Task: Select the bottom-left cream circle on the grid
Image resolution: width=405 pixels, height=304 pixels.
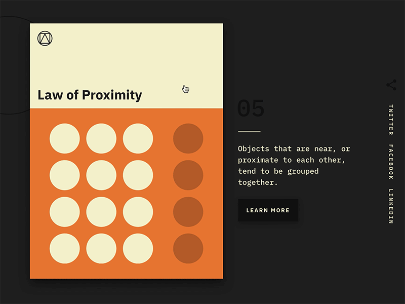Action: [64, 247]
